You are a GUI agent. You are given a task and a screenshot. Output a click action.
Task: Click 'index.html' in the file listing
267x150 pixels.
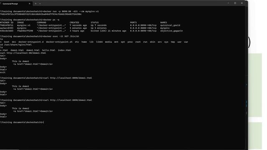coord(64,50)
